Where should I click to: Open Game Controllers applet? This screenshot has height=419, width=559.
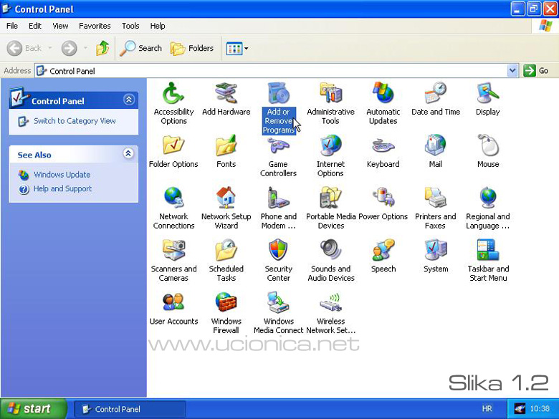click(278, 156)
